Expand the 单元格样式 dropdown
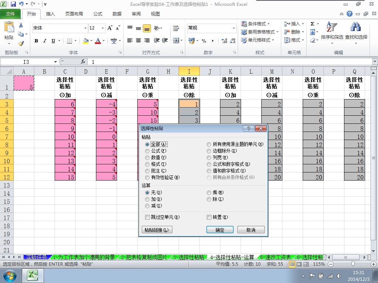This screenshot has width=378, height=283. [x=273, y=40]
